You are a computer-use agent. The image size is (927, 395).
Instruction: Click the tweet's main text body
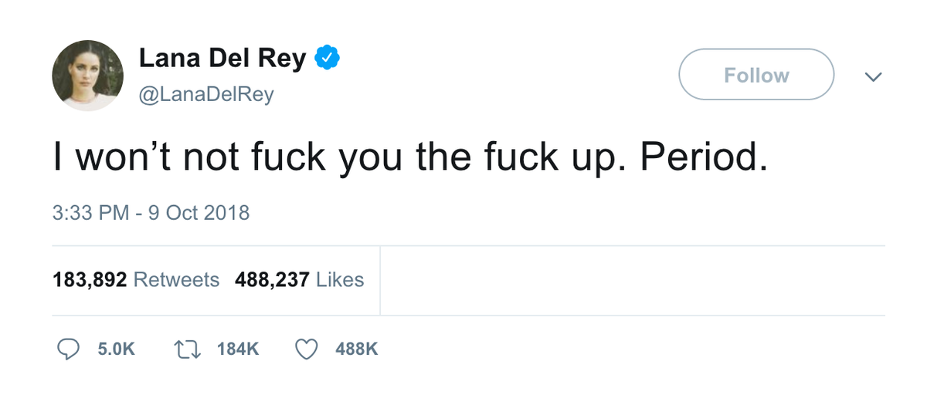(x=411, y=158)
